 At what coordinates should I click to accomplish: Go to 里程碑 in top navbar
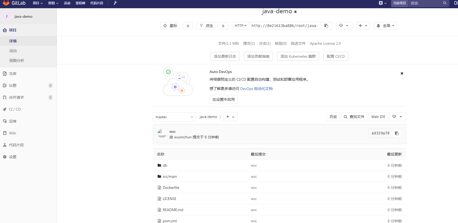point(80,3)
